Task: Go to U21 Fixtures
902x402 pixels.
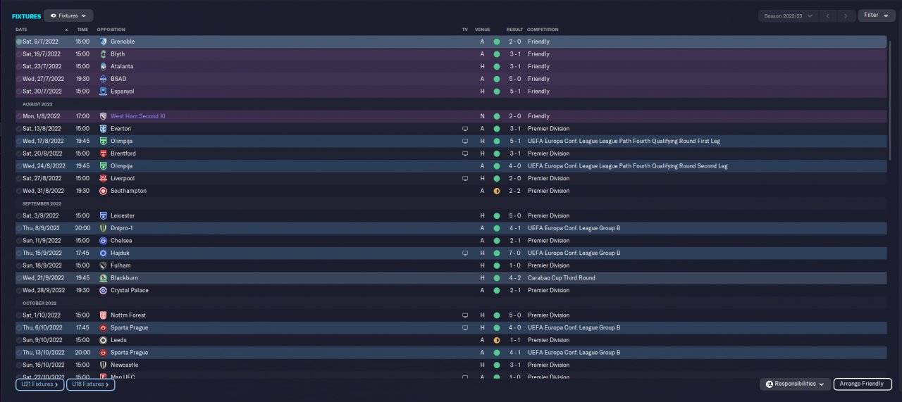Action: tap(39, 384)
